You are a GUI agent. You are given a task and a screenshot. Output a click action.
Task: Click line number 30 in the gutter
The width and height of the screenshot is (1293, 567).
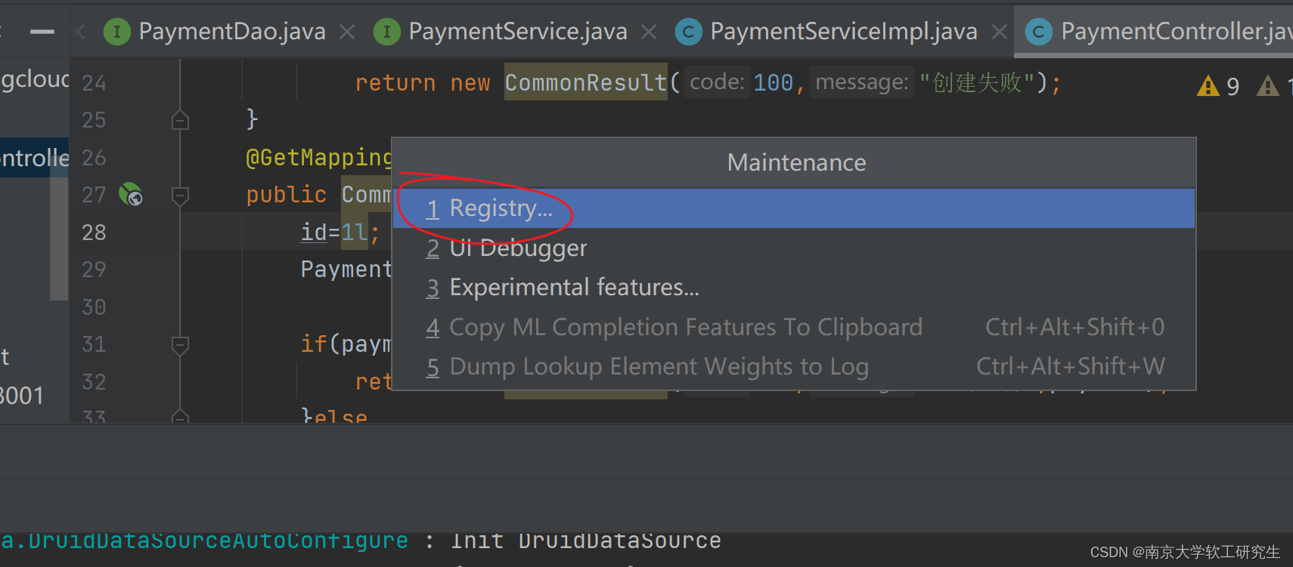click(94, 307)
